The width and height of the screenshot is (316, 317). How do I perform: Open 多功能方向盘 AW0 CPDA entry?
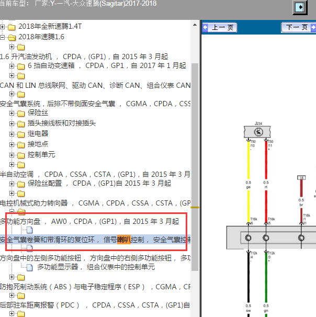click(89, 222)
